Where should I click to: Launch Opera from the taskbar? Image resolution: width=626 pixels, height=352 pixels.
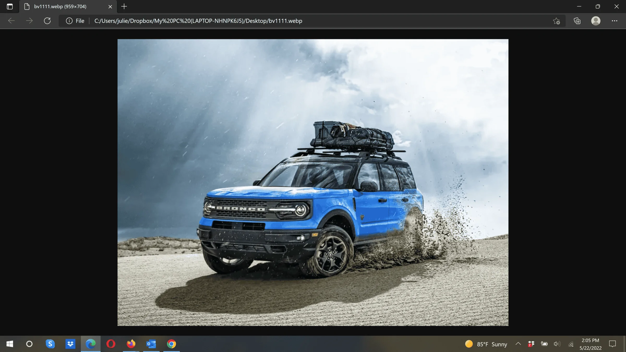pos(111,344)
